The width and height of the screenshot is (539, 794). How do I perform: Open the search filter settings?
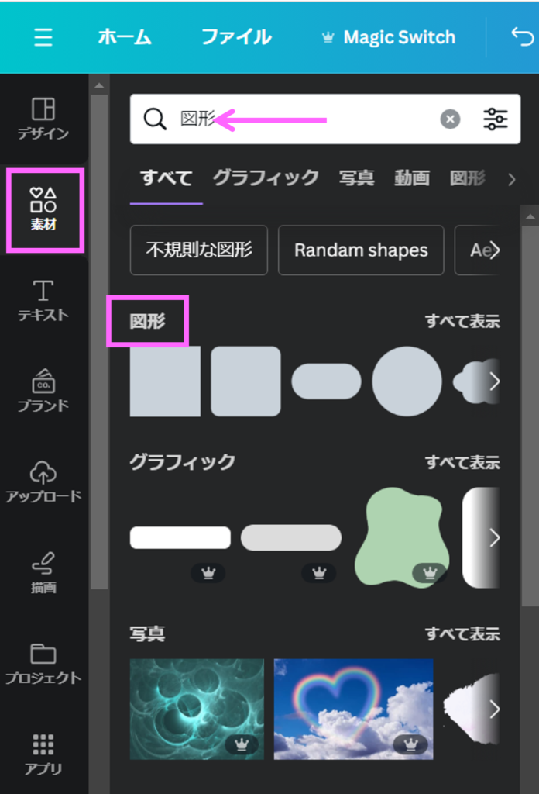click(495, 119)
